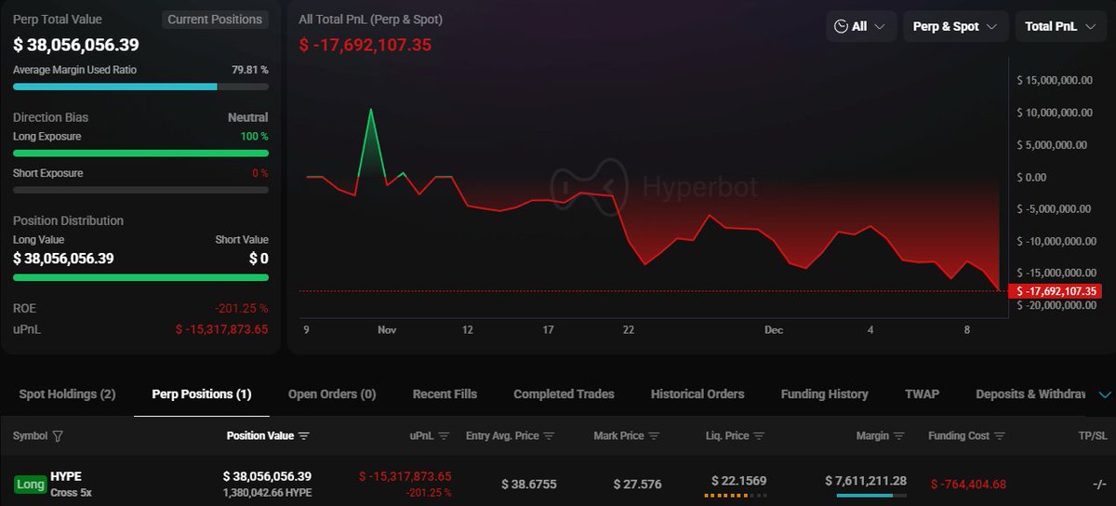Switch to the Spot Holdings tab
The image size is (1116, 506).
(67, 394)
